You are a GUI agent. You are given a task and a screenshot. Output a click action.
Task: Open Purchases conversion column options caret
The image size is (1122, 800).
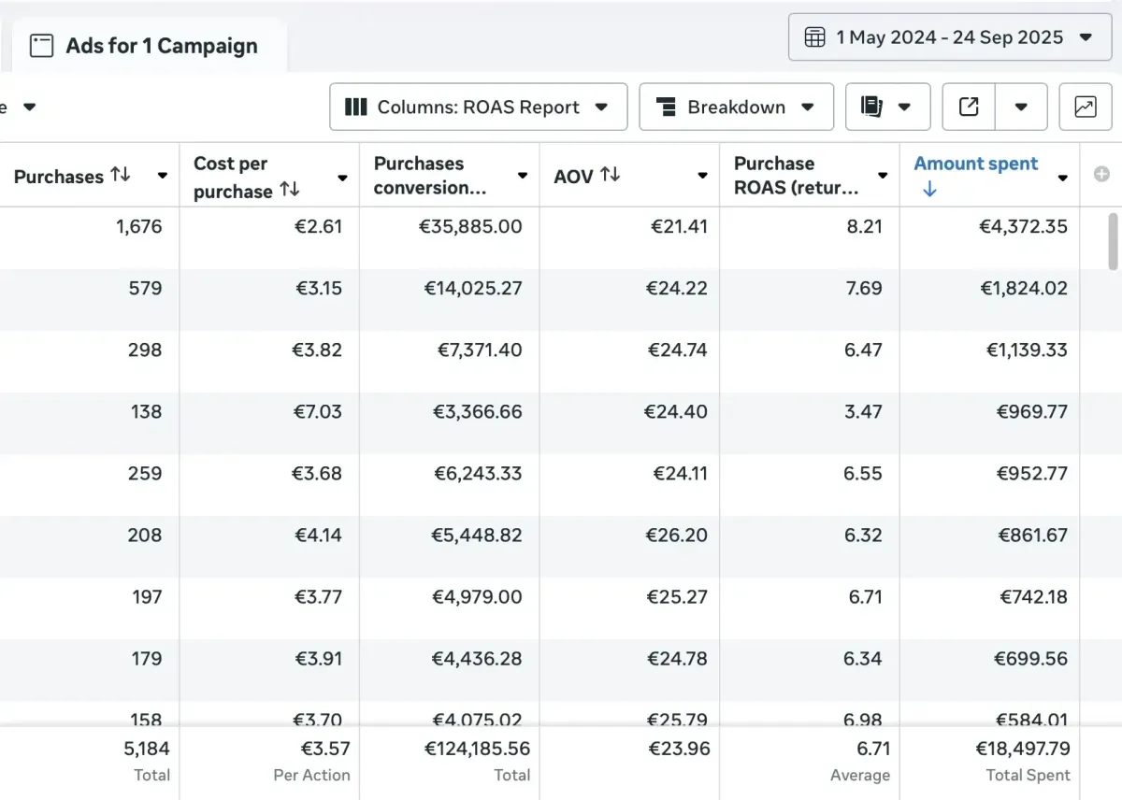coord(522,177)
